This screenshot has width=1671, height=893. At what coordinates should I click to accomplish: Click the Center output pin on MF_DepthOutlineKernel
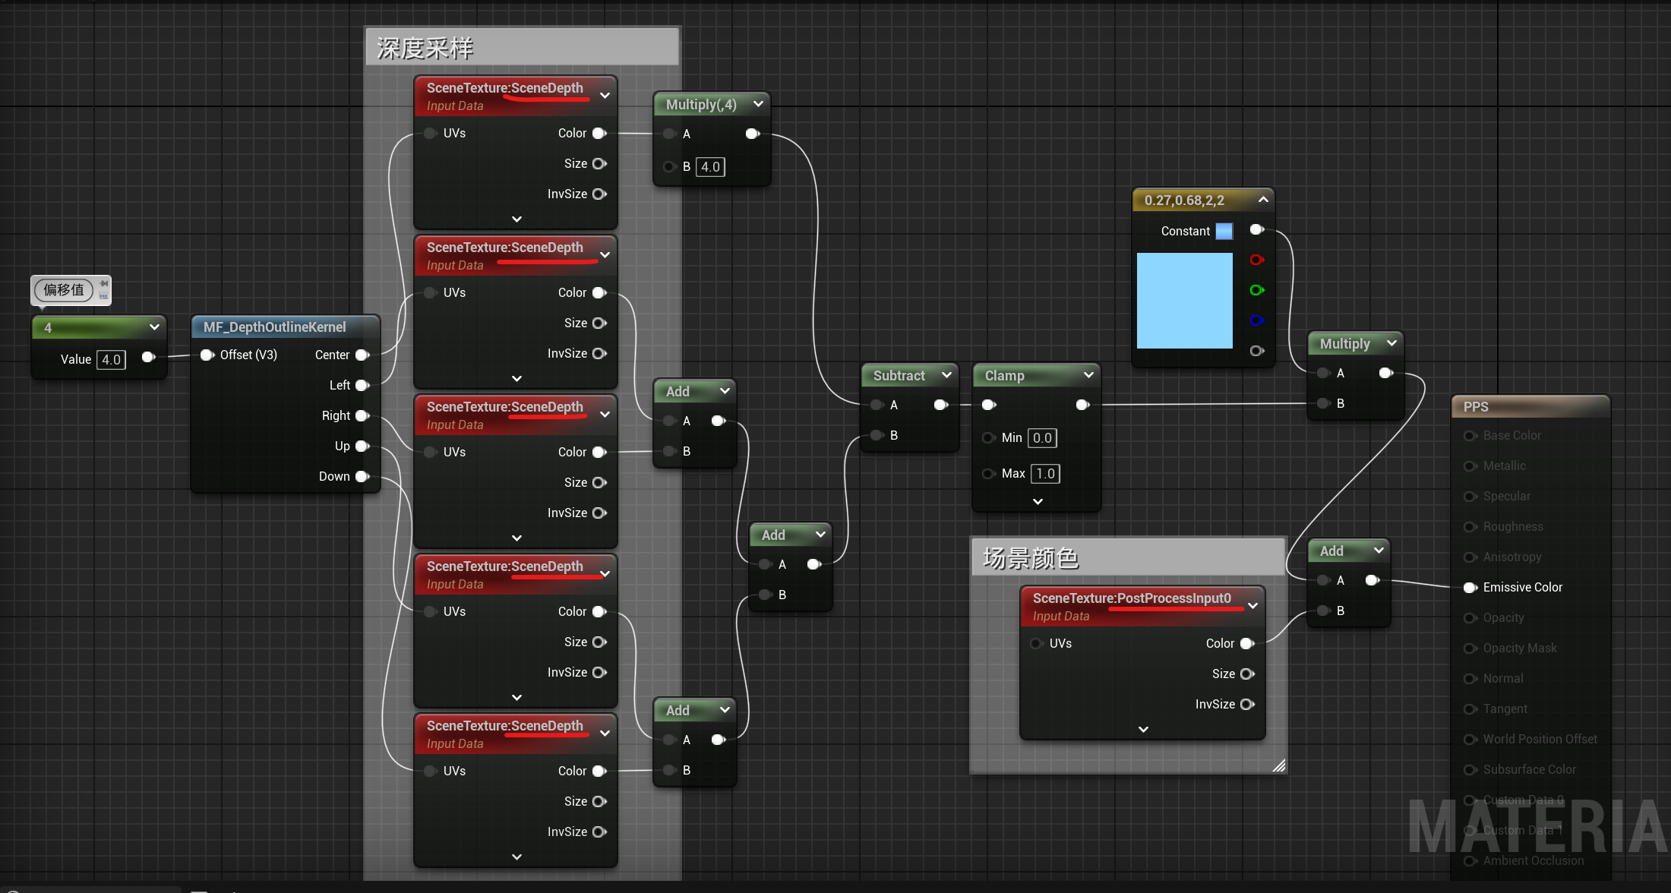(362, 355)
